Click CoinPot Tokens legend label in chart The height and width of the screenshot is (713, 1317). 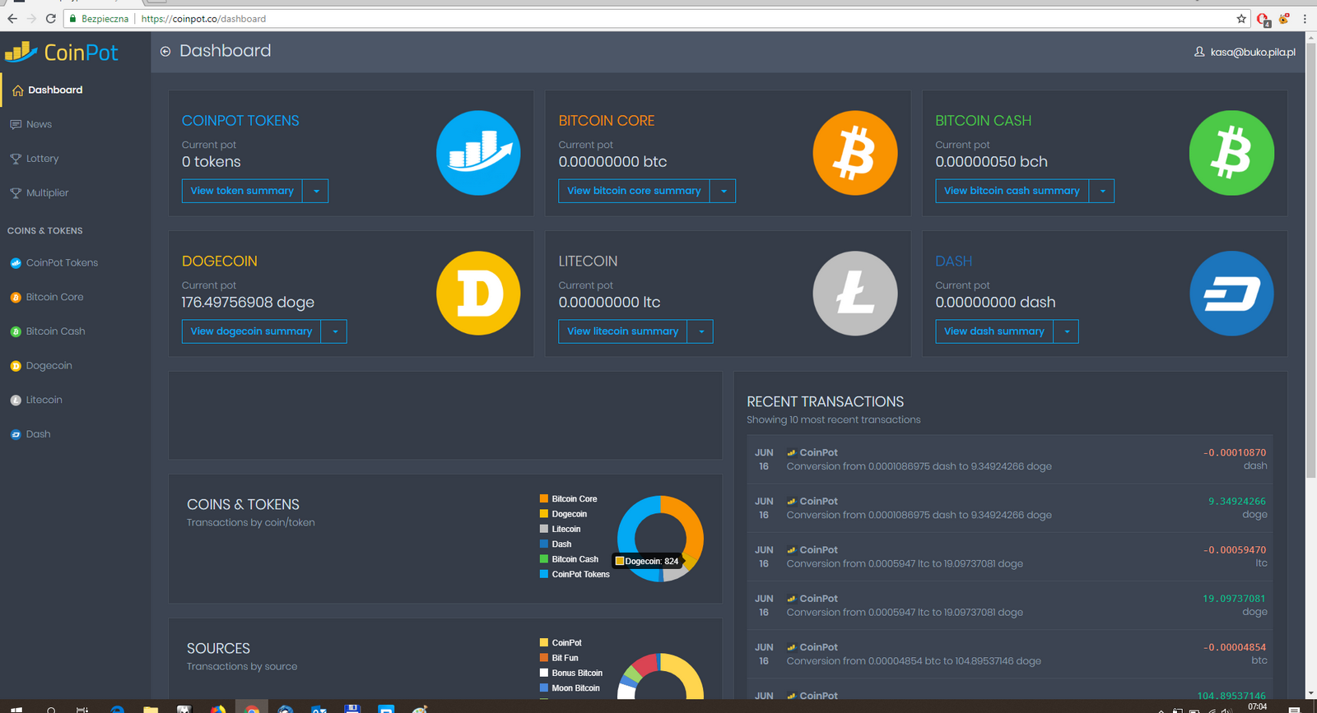(580, 574)
